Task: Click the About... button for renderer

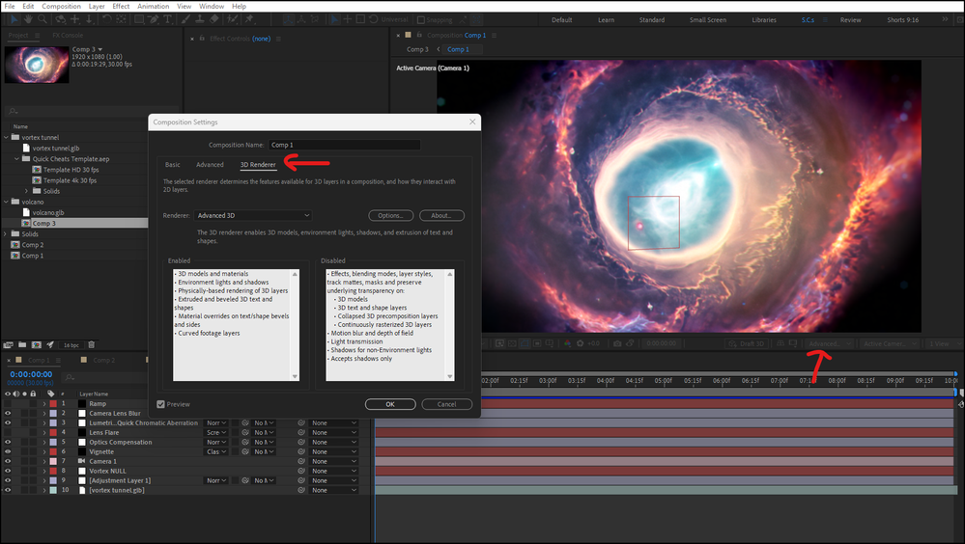Action: tap(441, 215)
